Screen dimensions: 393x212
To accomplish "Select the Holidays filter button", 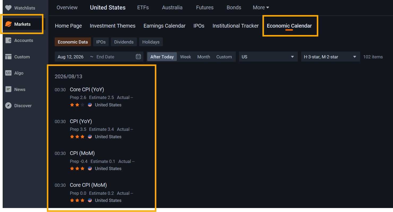I will [x=151, y=42].
